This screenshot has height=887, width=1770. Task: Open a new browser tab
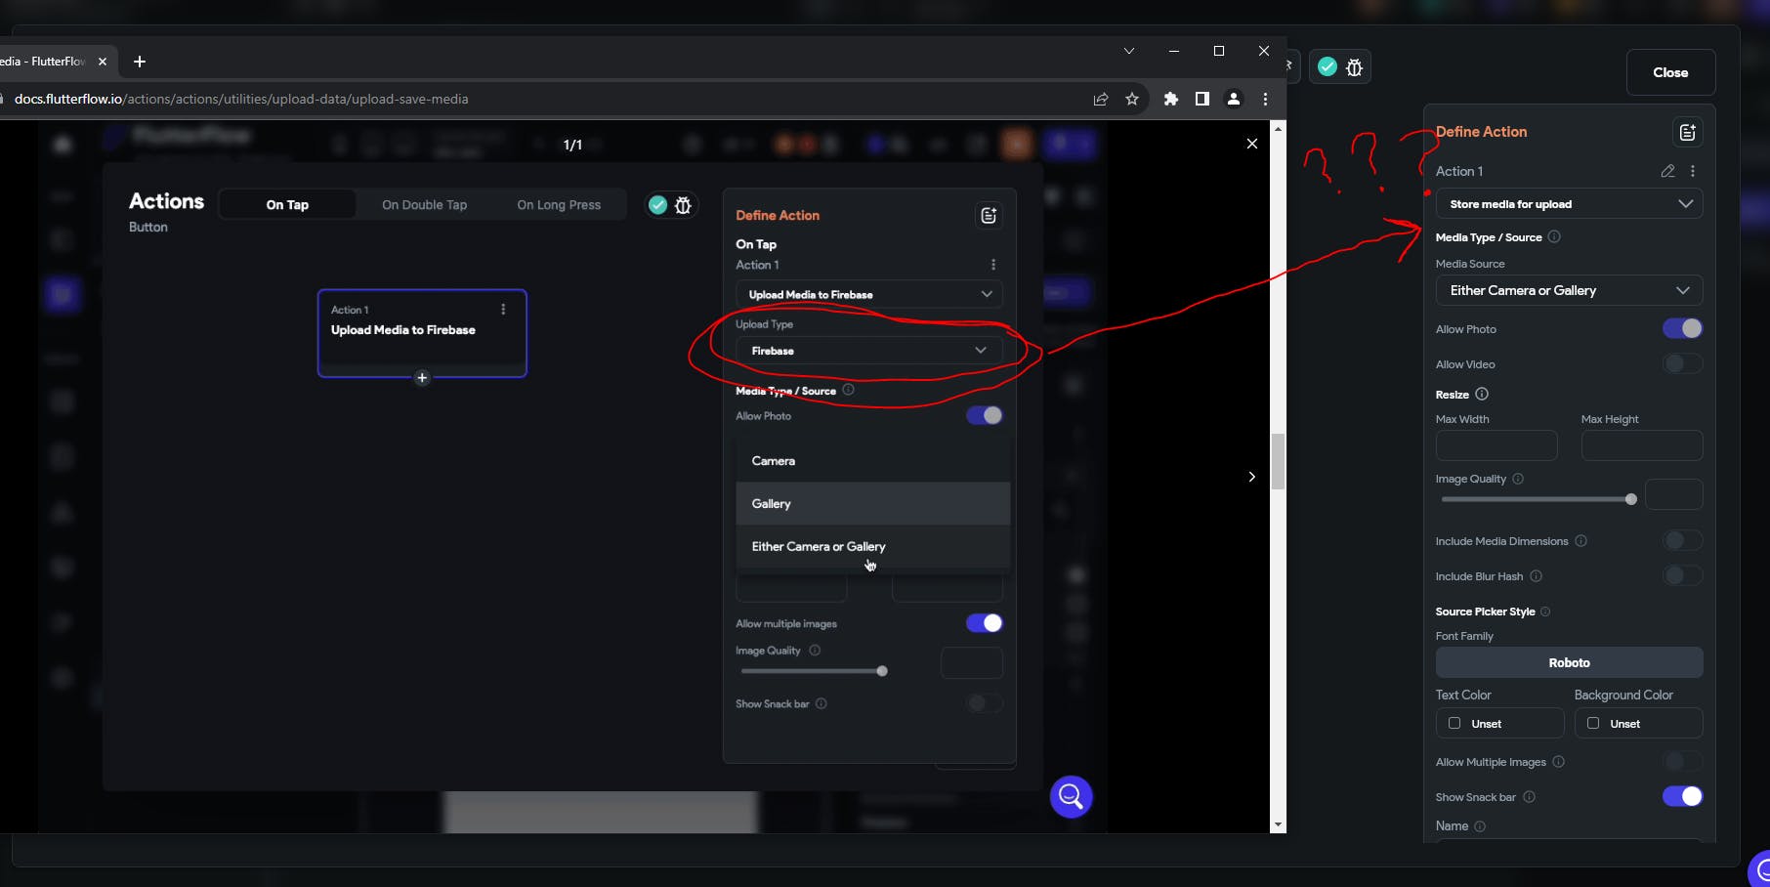140,62
